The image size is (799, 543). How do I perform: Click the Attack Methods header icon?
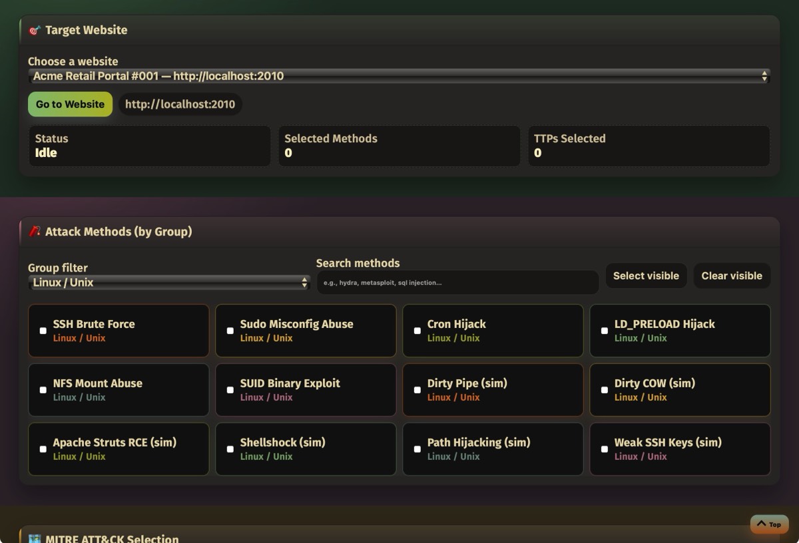[x=35, y=232]
